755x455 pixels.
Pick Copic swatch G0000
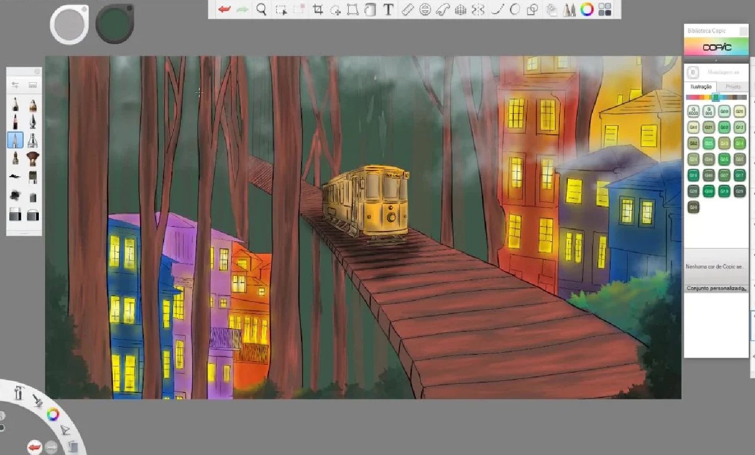tap(693, 111)
